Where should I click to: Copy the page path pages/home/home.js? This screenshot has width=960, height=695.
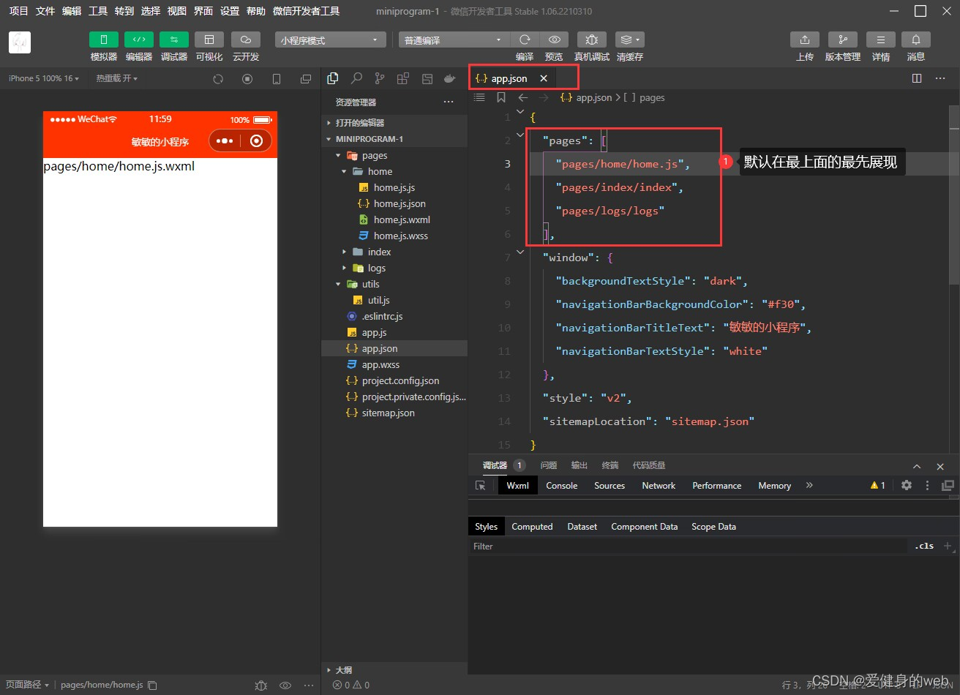click(152, 685)
